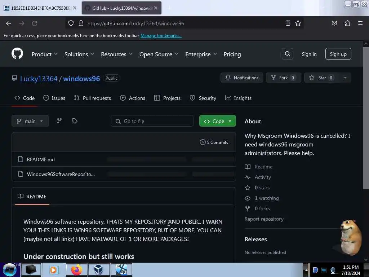Open a new browser tab with plus
The width and height of the screenshot is (369, 277).
pyautogui.click(x=169, y=8)
